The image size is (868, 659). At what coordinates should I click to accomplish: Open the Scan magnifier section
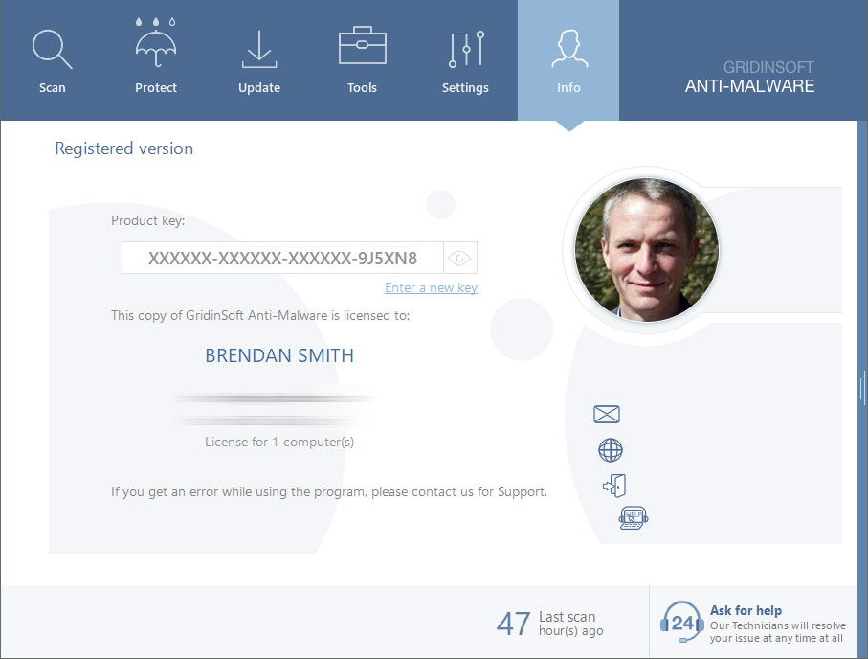coord(52,60)
